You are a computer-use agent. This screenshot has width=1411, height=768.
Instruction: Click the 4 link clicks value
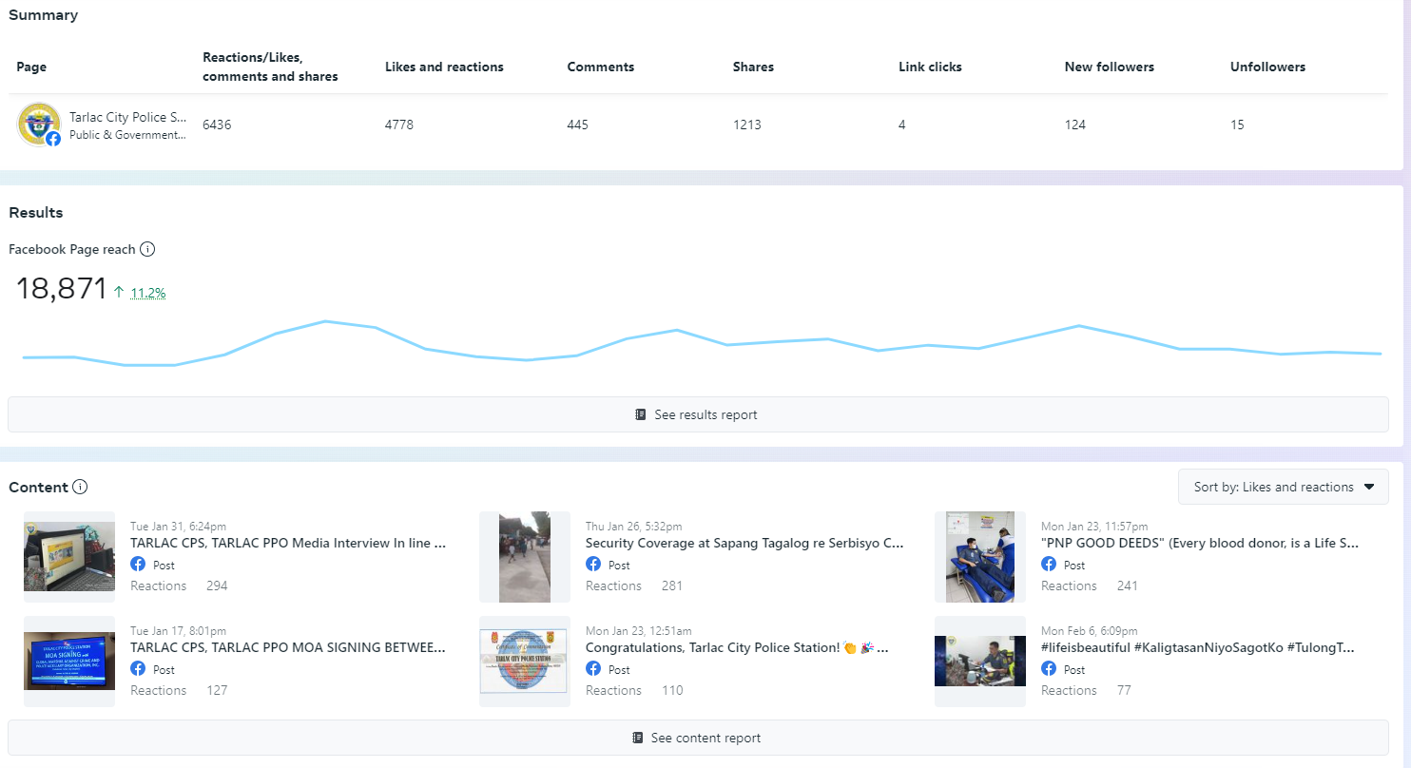point(902,125)
